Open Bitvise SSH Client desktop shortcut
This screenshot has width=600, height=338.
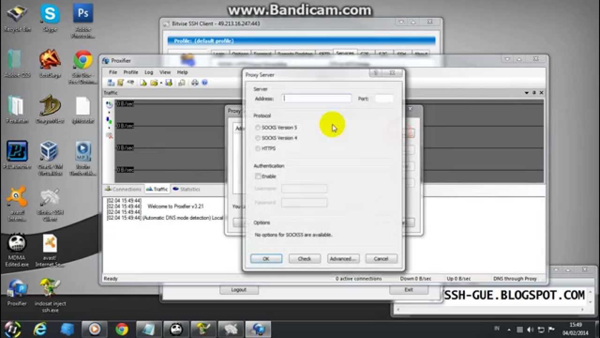pos(50,205)
